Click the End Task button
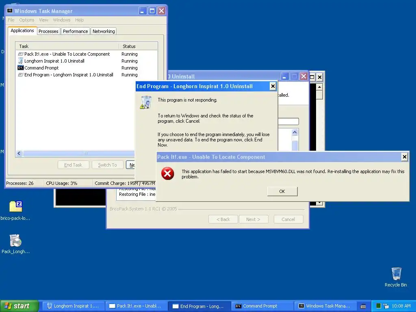The image size is (416, 312). [x=73, y=165]
